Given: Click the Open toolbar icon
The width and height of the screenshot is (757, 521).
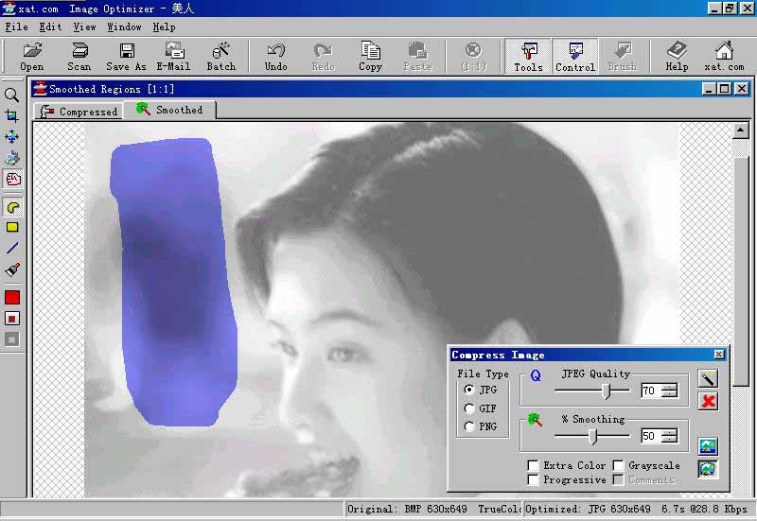Looking at the screenshot, I should [x=32, y=57].
